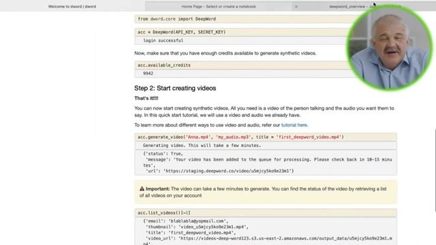Click the amazonaws video_url output line

point(268,238)
